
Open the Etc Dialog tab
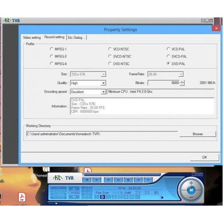tap(76, 37)
